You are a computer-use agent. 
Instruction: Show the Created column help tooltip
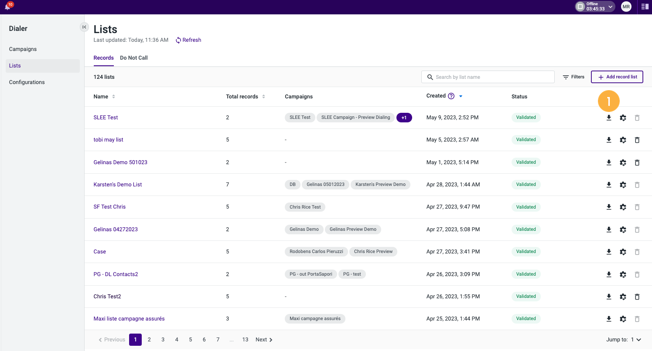pyautogui.click(x=451, y=96)
